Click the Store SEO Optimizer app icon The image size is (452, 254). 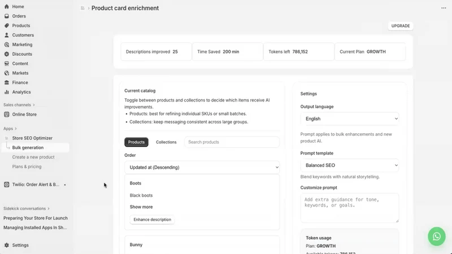tap(7, 138)
